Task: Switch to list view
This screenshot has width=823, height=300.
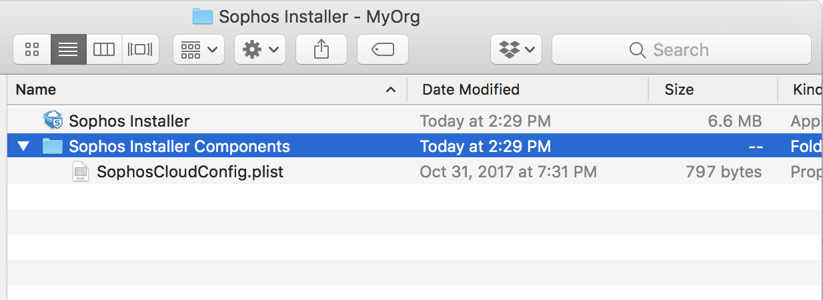Action: tap(68, 49)
